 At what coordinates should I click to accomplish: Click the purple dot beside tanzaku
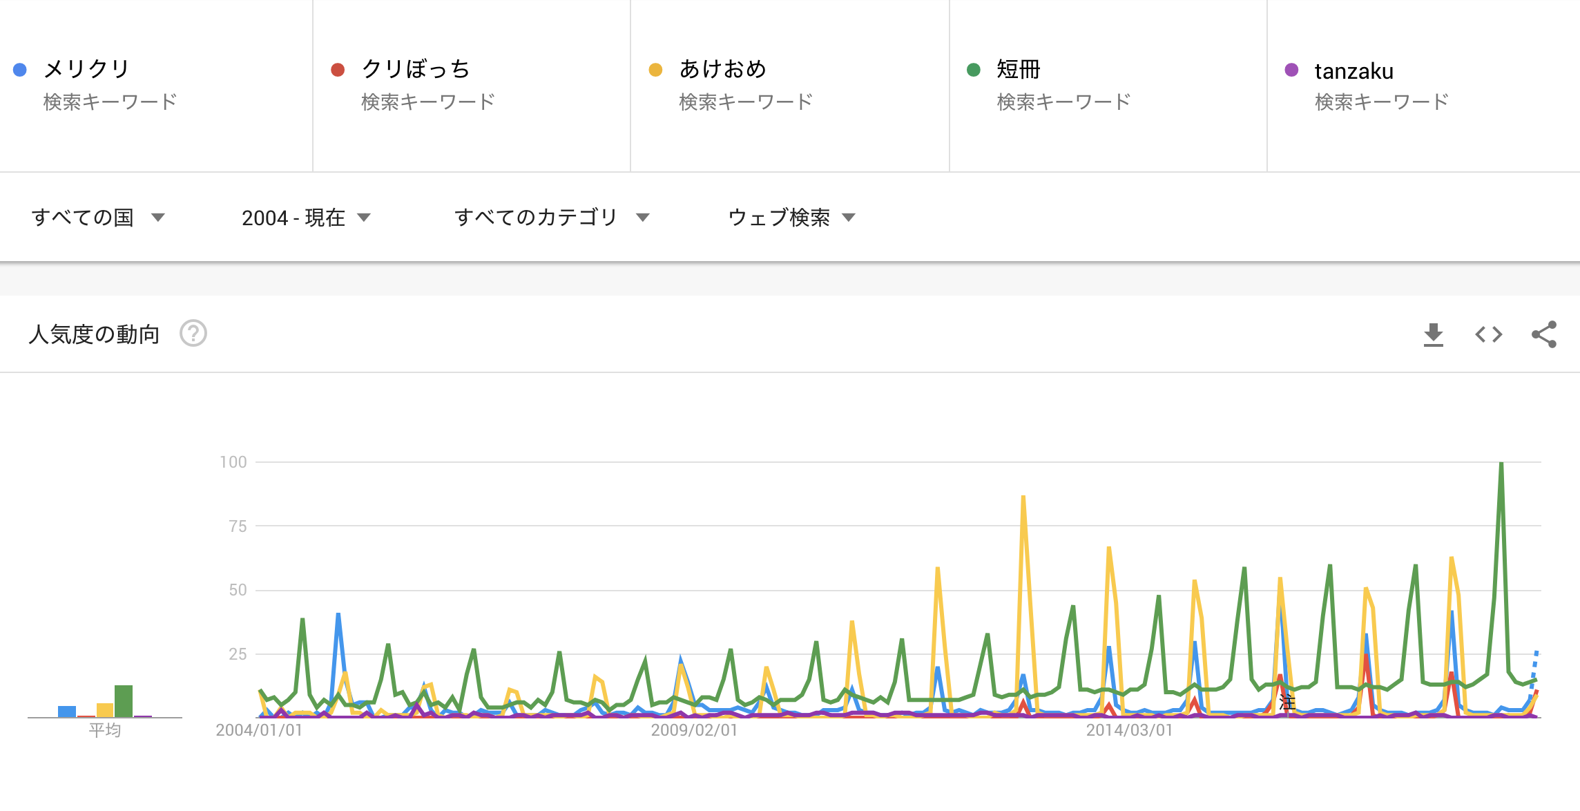click(1291, 70)
